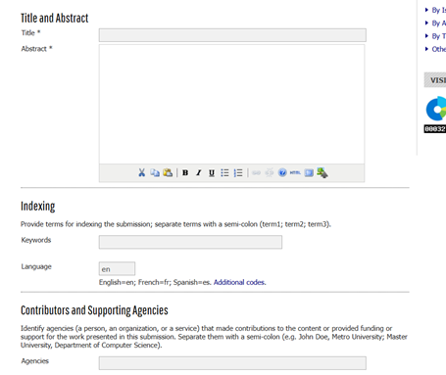Click the Agencies label

35,361
